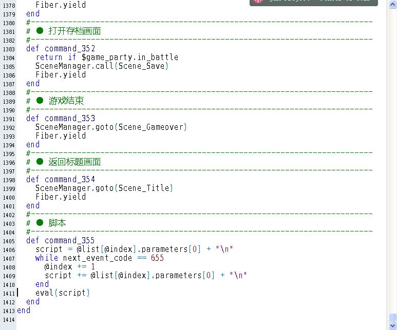397x330 pixels.
Task: Click the vertical scrollbar thumb near bottom
Action: click(x=393, y=317)
